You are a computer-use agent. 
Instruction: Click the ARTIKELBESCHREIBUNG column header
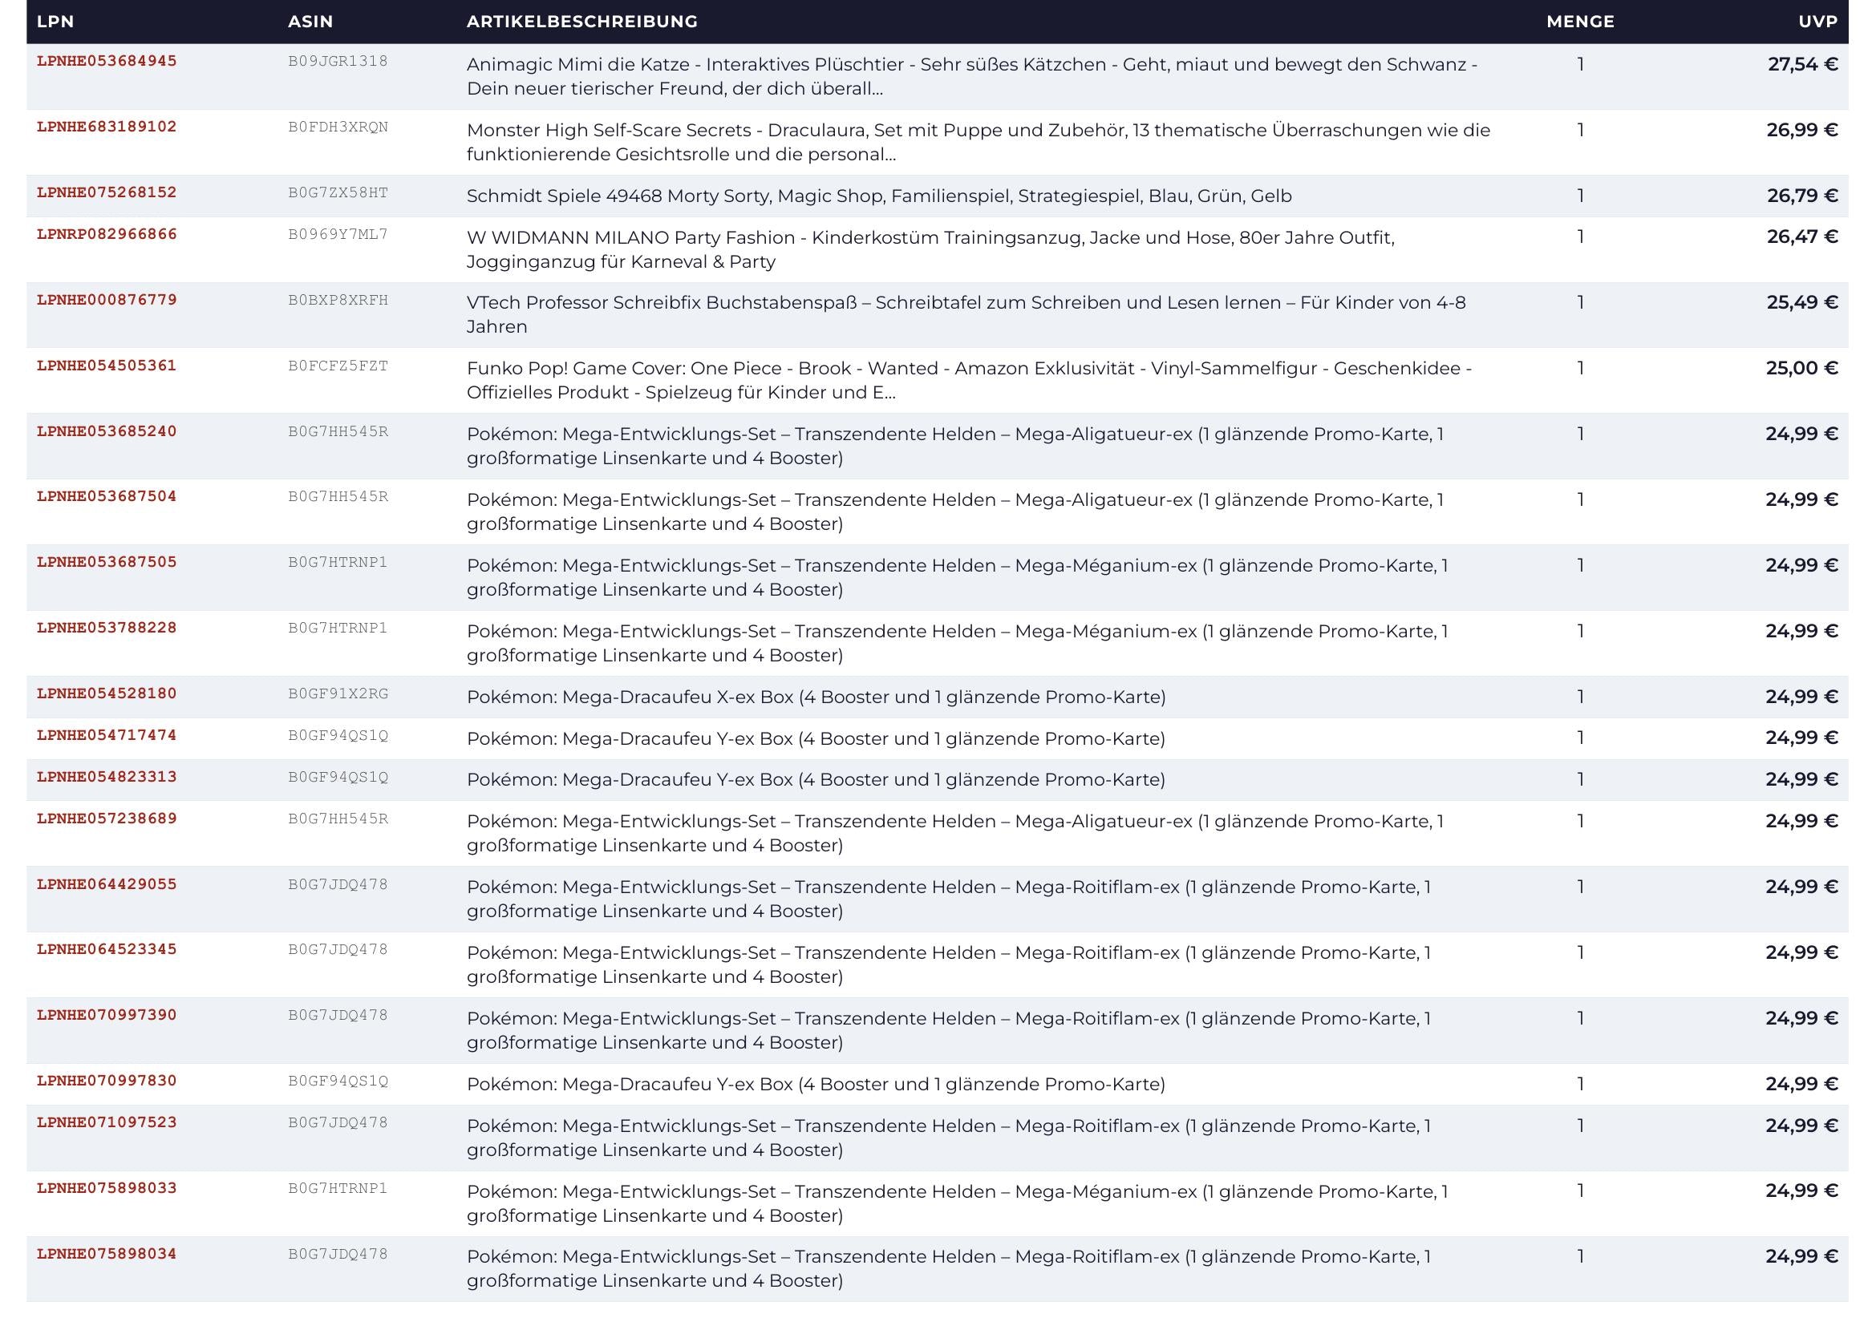[x=581, y=21]
